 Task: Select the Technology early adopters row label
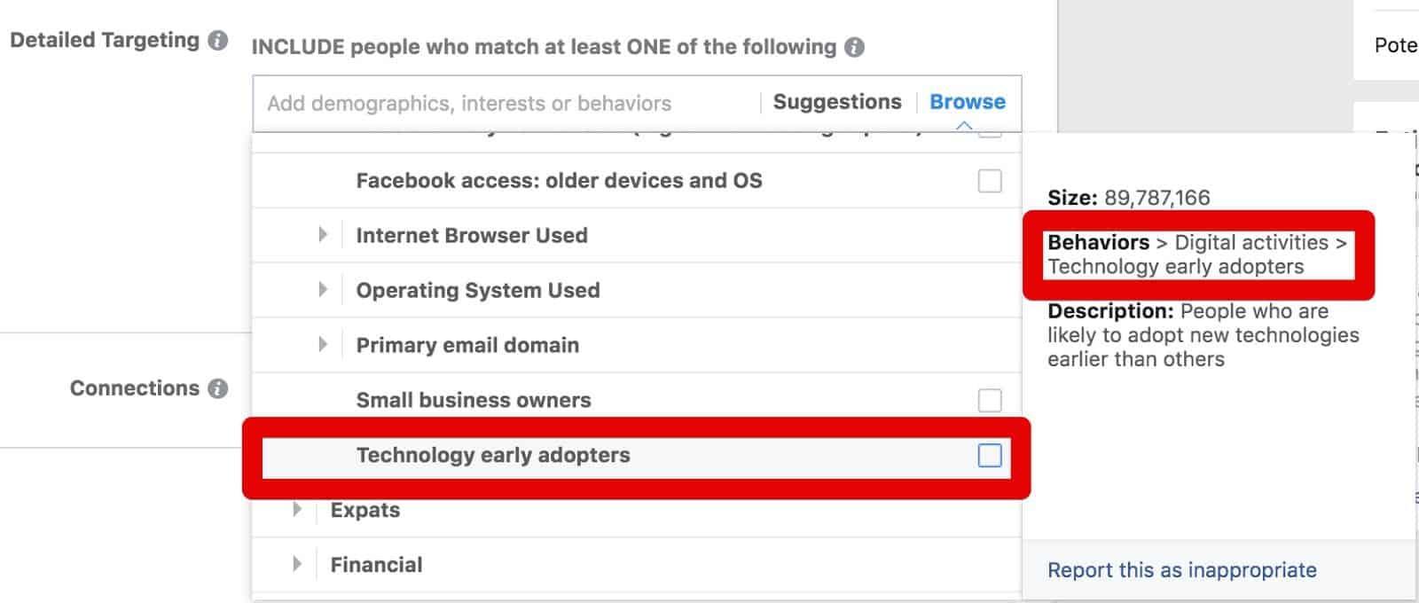pos(493,455)
